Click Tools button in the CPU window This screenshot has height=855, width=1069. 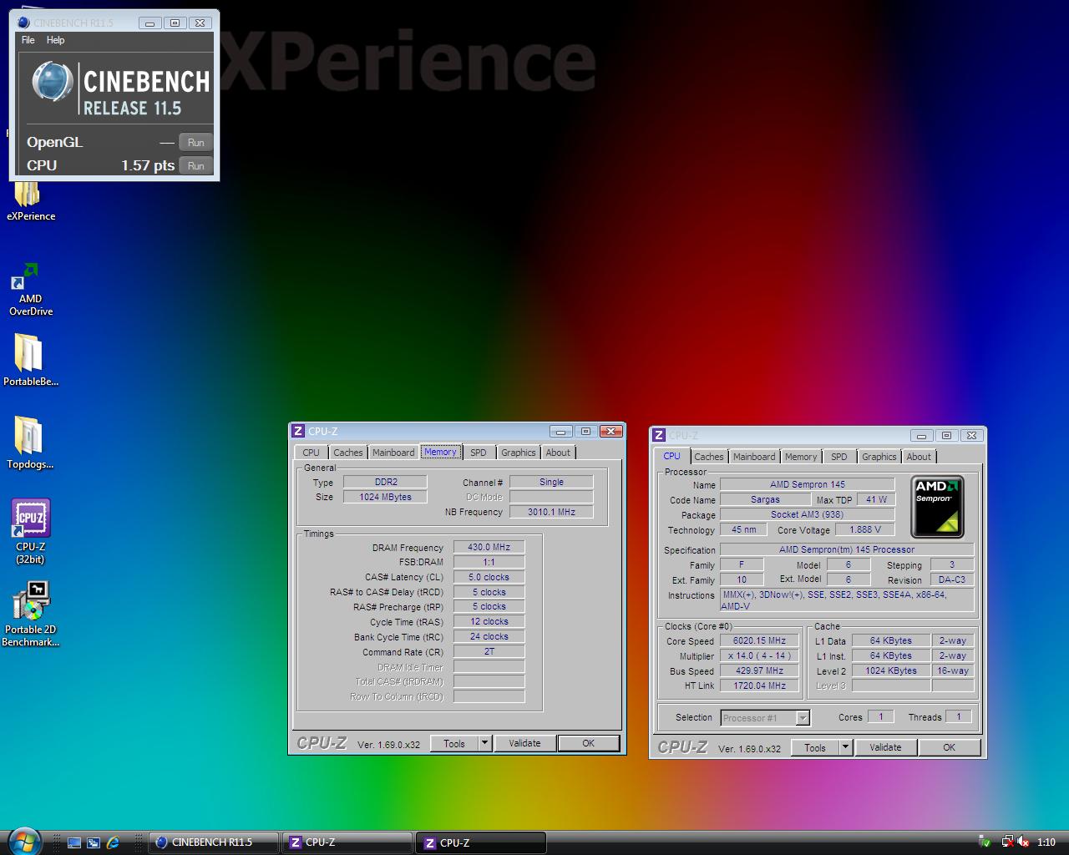point(815,747)
